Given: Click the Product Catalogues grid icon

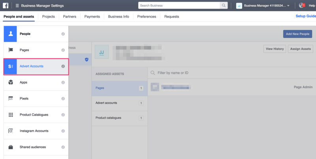Looking at the screenshot, I should pos(11,115).
